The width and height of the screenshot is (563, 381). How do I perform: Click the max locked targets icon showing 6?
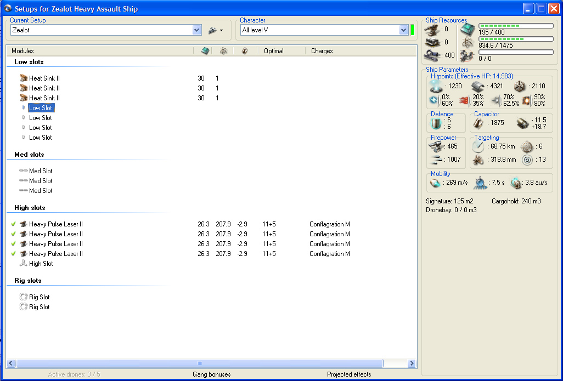527,146
